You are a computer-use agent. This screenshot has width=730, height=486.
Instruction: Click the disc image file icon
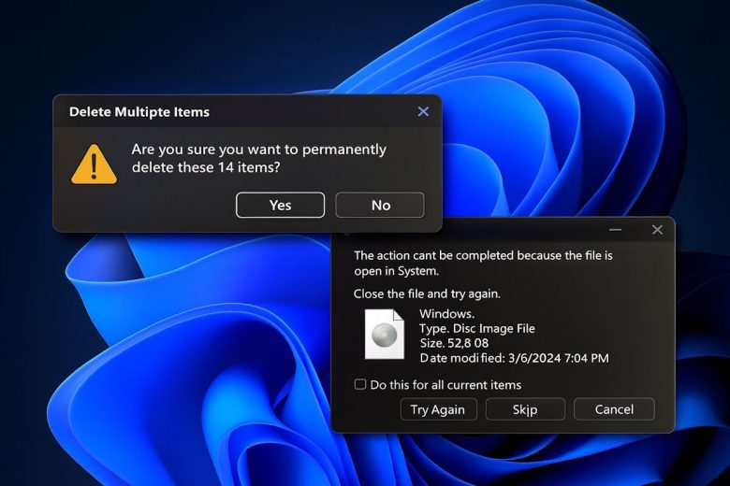tap(385, 335)
